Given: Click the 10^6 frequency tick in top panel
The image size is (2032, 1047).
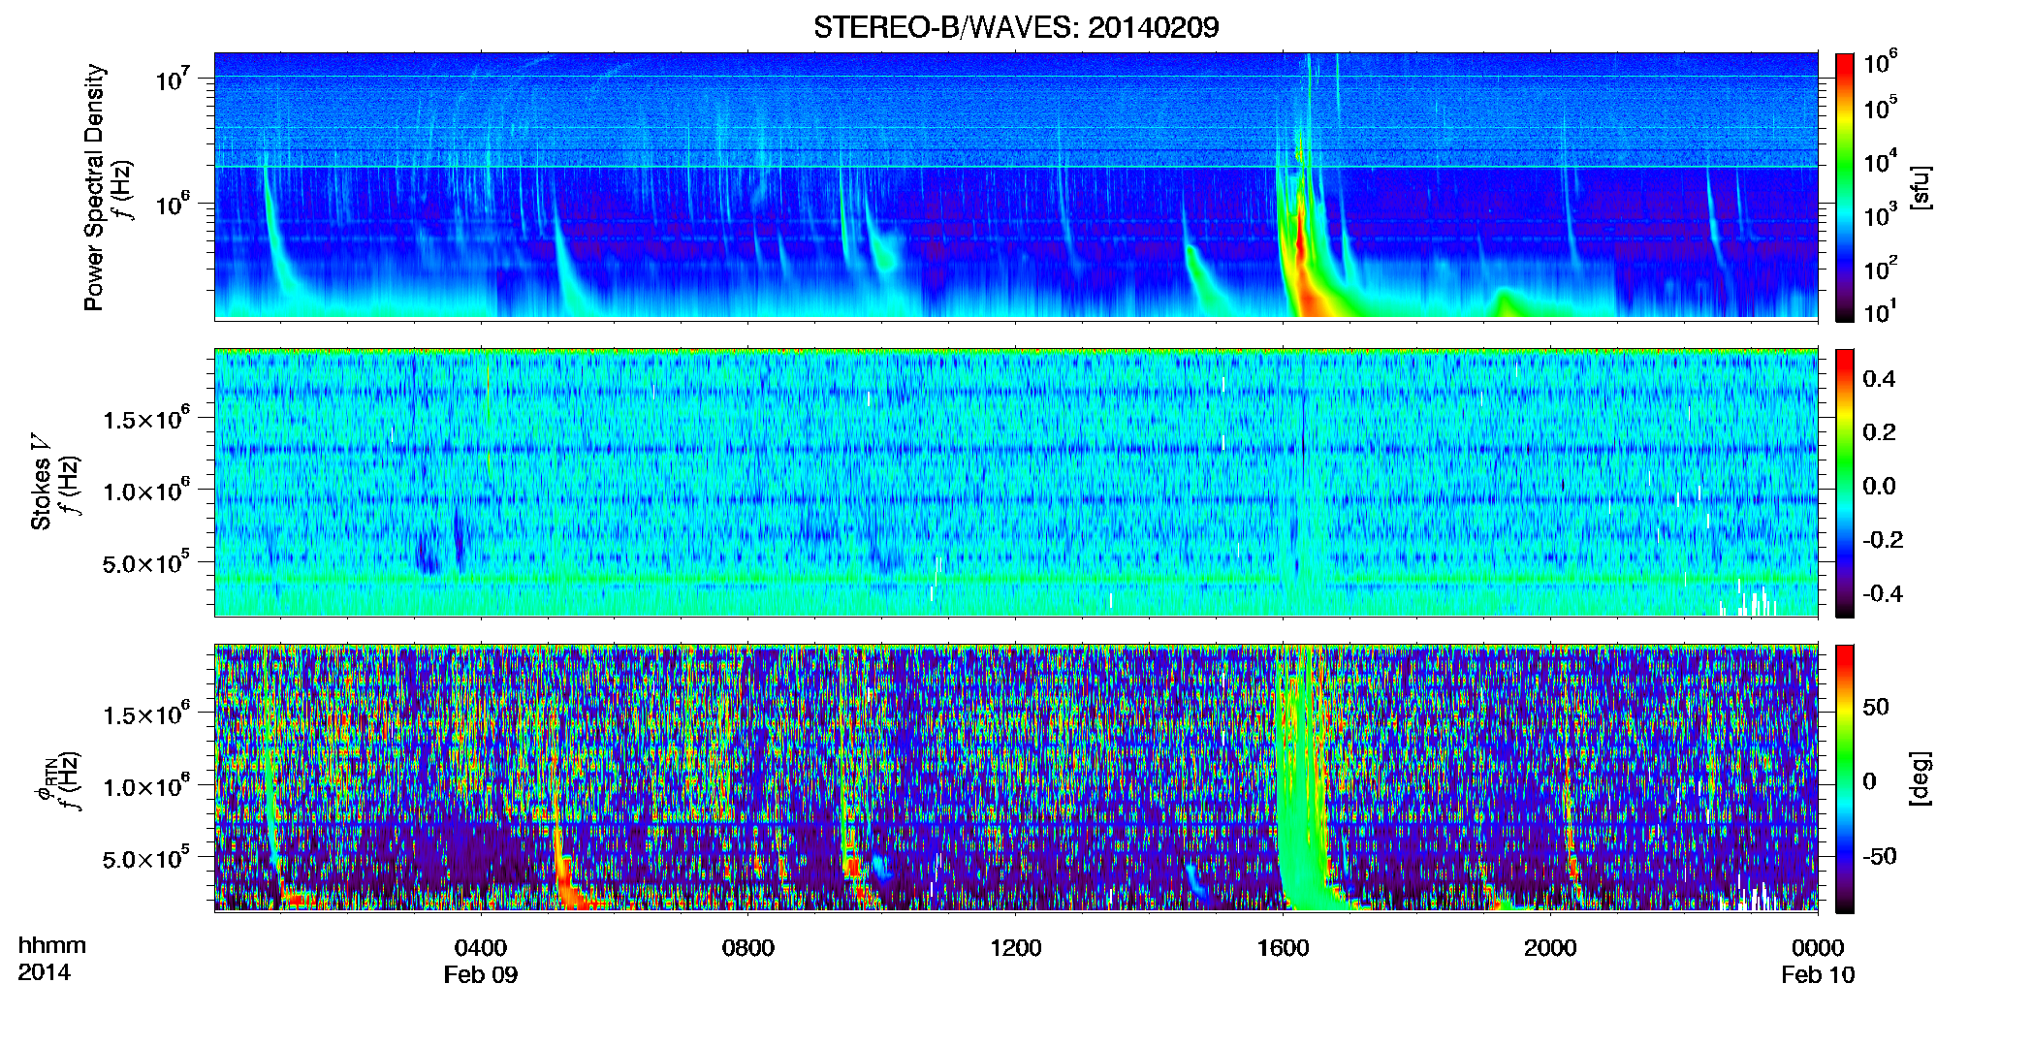Looking at the screenshot, I should (x=175, y=204).
